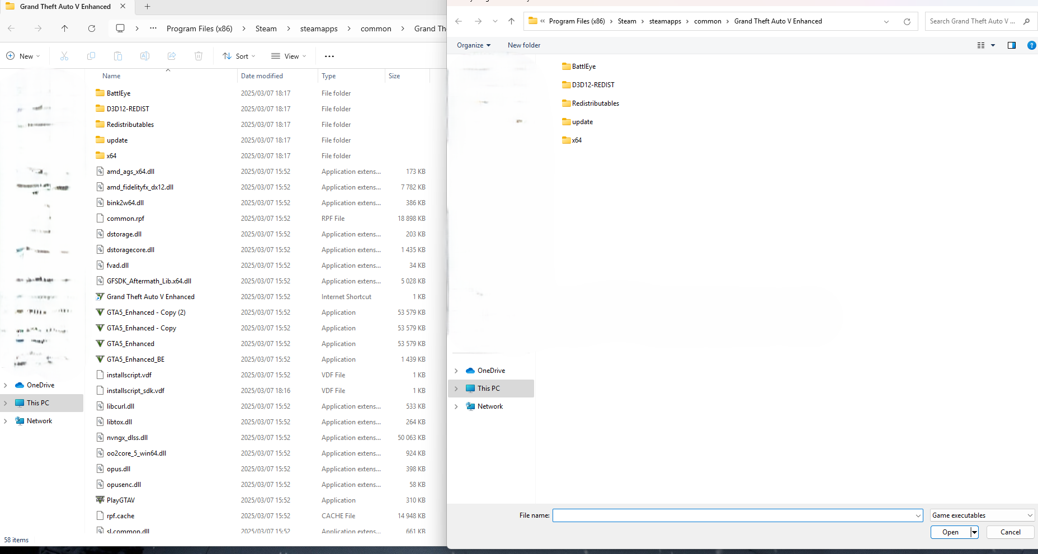Select the BattlEye folder in the Open dialog
Viewport: 1038px width, 554px height.
coord(579,67)
